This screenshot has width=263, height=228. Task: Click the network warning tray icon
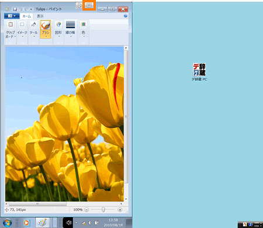84,223
